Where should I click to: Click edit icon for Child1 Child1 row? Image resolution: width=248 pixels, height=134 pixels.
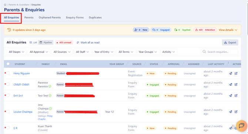236,84
